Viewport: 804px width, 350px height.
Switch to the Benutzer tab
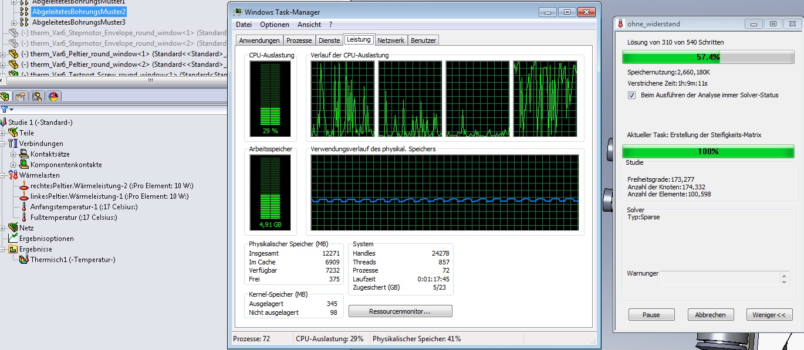click(x=423, y=40)
